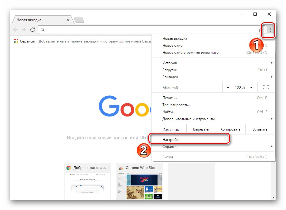Open the Сервисы apps shortcut
Screen dimensions: 286x210
(x=24, y=41)
